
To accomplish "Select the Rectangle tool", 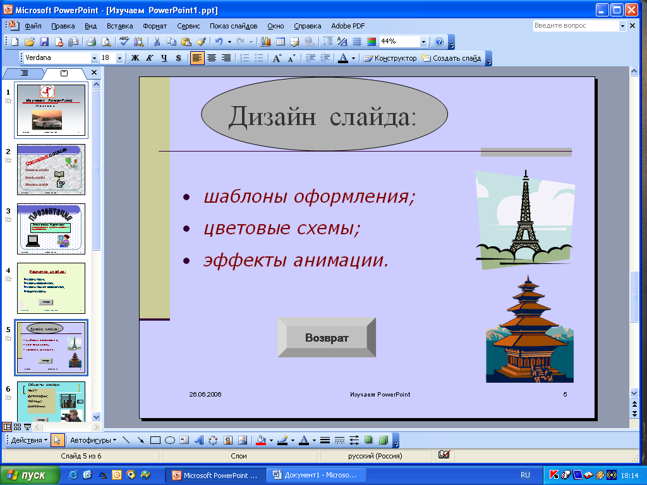I will tap(155, 440).
